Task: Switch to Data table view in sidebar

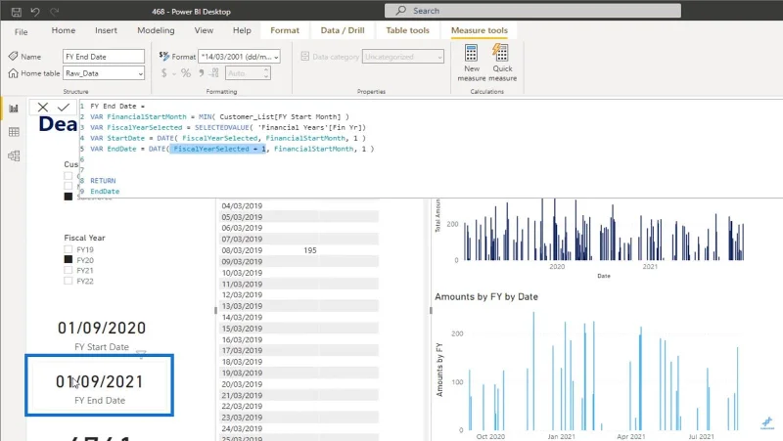Action: (x=14, y=132)
